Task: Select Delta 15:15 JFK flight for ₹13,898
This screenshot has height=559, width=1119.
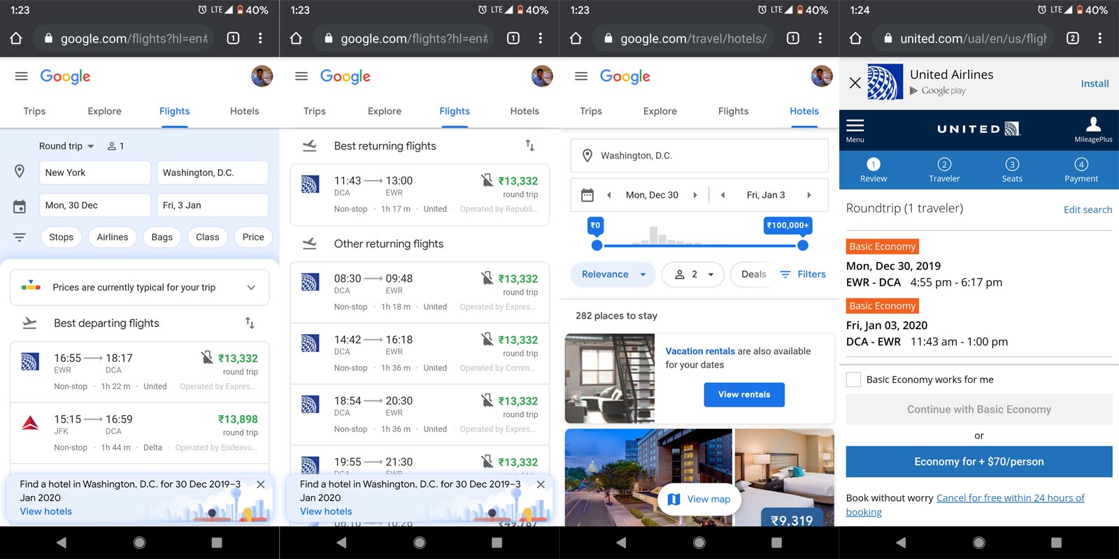Action: pyautogui.click(x=140, y=433)
